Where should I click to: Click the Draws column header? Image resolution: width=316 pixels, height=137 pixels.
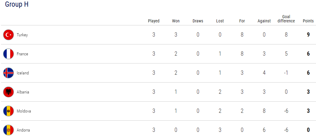click(x=198, y=21)
